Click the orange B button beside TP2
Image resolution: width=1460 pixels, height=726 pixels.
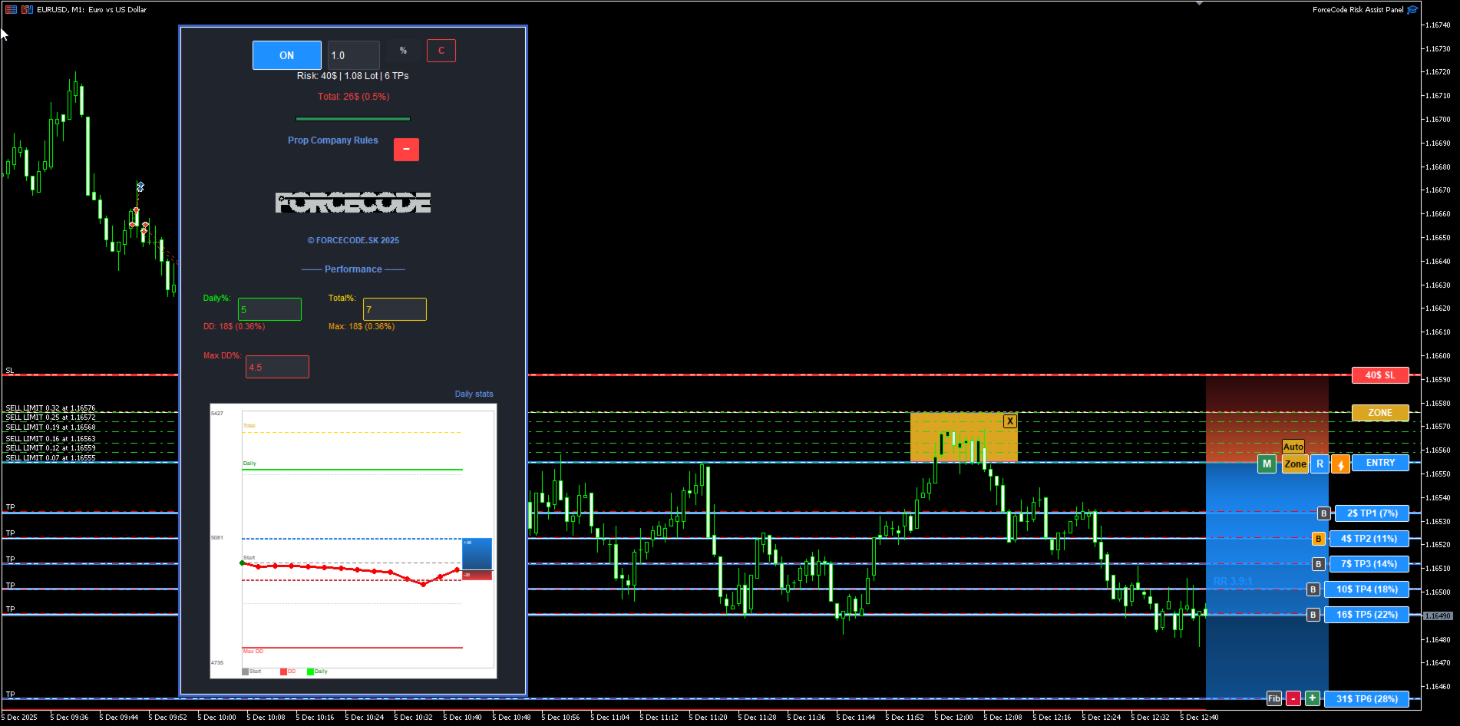(1318, 539)
